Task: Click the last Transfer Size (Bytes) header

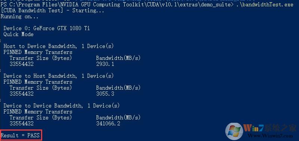Action: click(41, 118)
